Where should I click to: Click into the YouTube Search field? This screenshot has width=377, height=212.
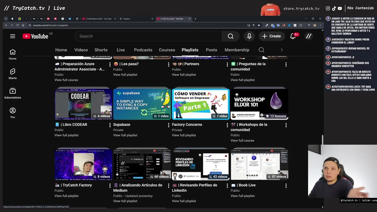click(x=148, y=36)
